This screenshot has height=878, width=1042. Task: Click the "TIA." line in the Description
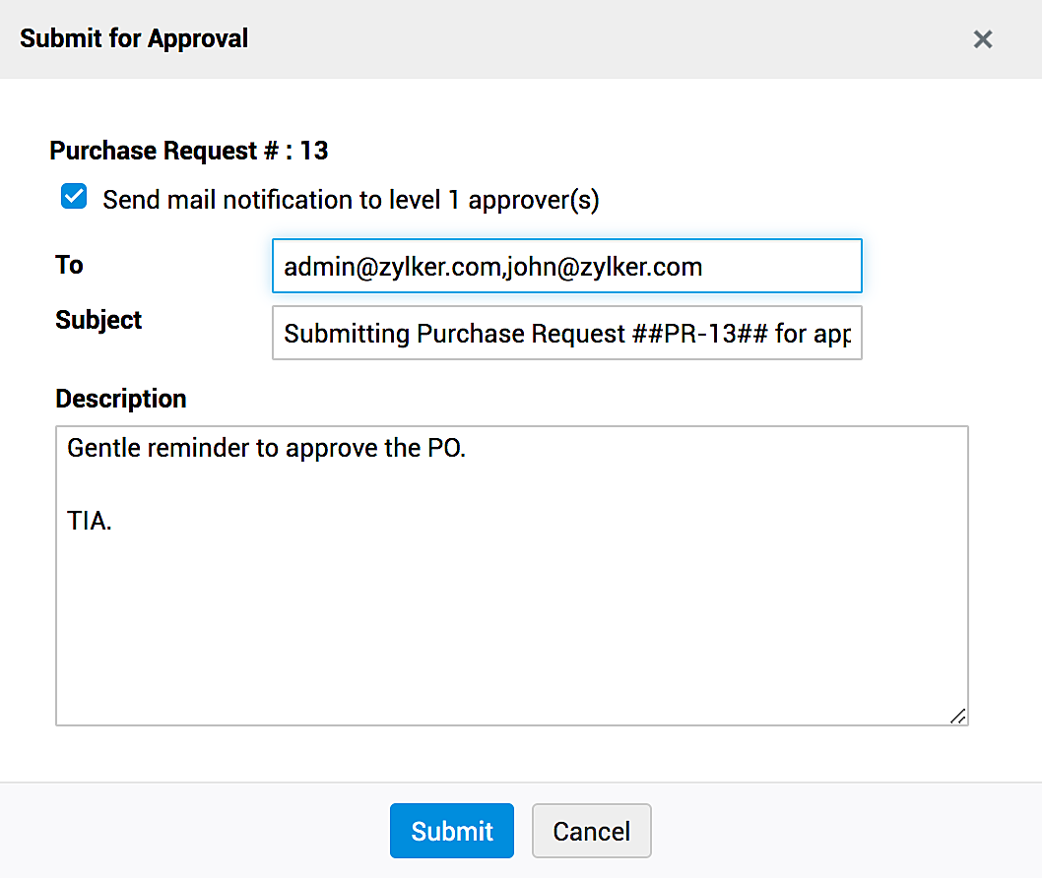point(90,522)
